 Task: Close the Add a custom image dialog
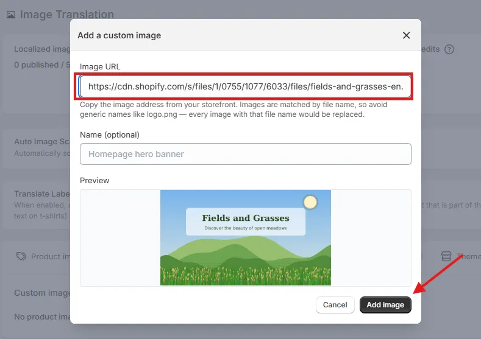click(x=406, y=35)
